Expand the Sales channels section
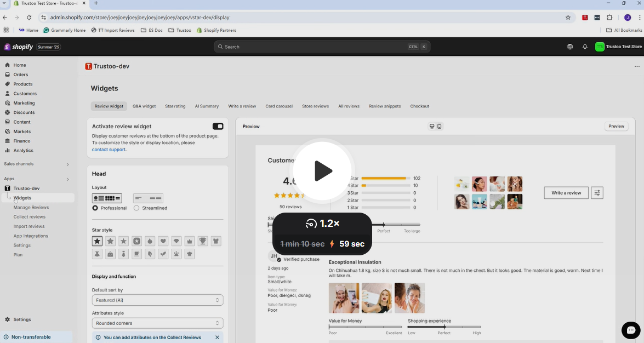Viewport: 644px width, 343px height. pos(67,164)
